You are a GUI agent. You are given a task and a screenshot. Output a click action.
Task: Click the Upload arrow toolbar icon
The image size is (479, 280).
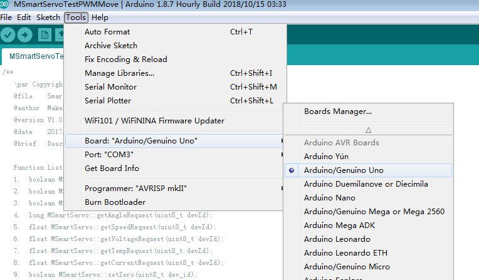(24, 35)
